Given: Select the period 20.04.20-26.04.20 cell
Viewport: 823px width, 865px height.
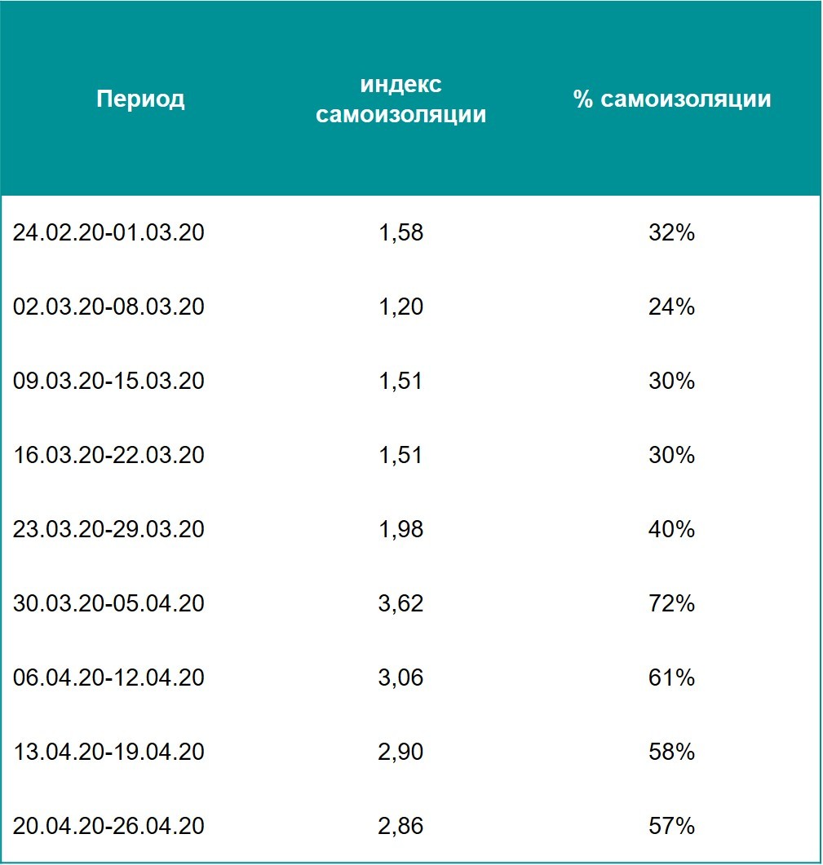Looking at the screenshot, I should (x=108, y=826).
